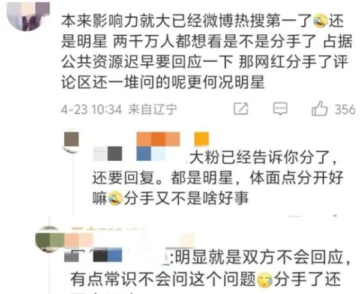Select the comment text starting 本来影响力就大
This screenshot has height=294, width=360.
pyautogui.click(x=206, y=52)
